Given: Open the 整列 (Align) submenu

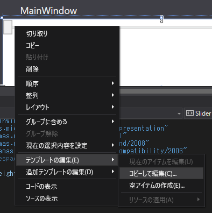Looking at the screenshot, I should [67, 95].
